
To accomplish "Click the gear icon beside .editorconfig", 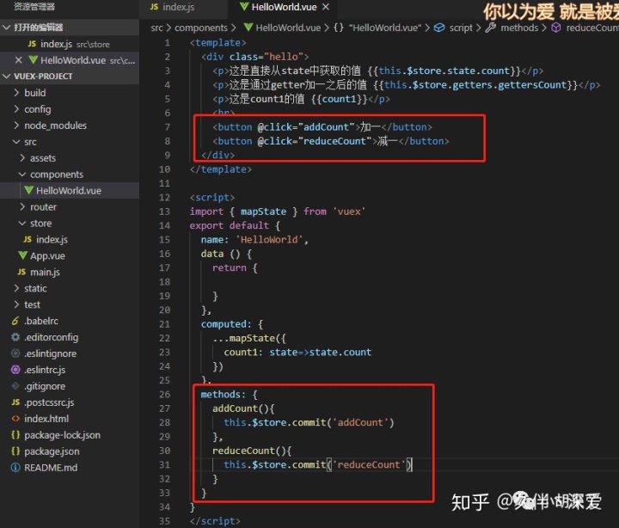I will click(x=15, y=337).
